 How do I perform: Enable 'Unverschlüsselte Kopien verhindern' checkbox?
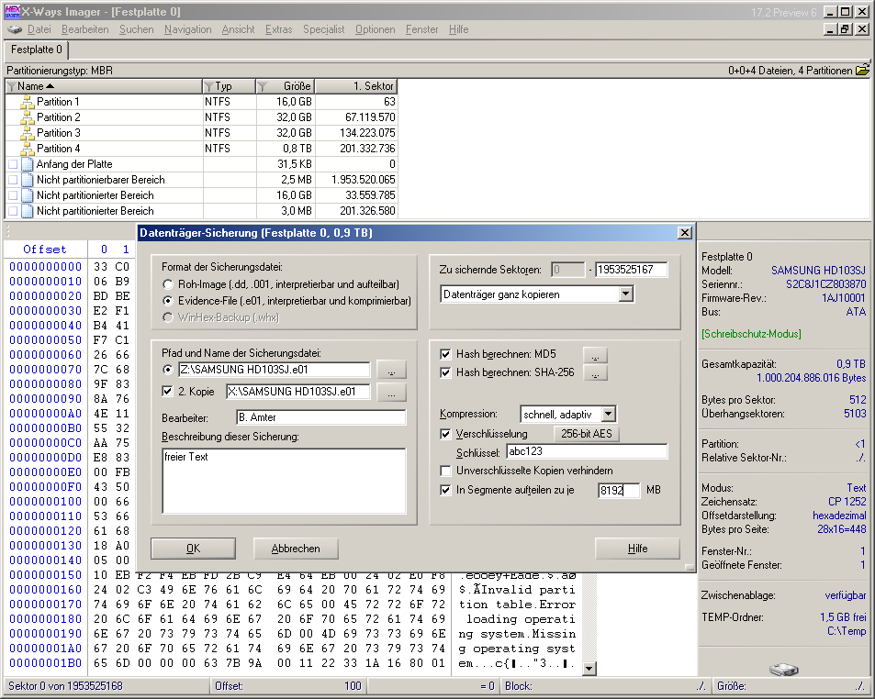(x=446, y=471)
